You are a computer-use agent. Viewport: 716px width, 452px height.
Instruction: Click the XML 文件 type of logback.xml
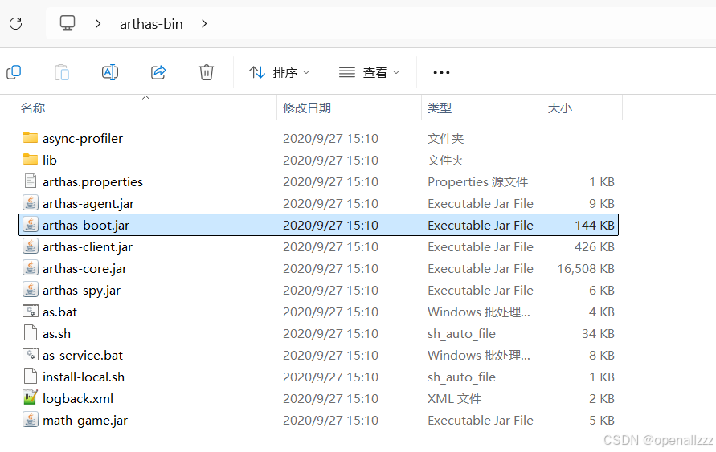pyautogui.click(x=454, y=399)
